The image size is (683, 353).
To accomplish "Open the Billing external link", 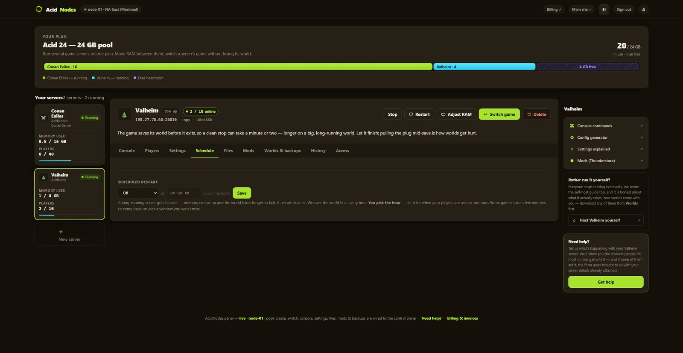I will tap(554, 9).
